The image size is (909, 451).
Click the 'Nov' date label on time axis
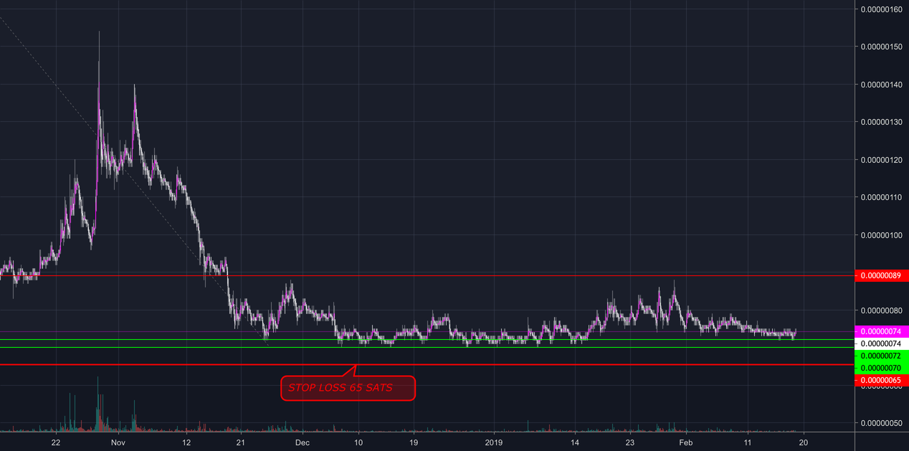(x=118, y=442)
